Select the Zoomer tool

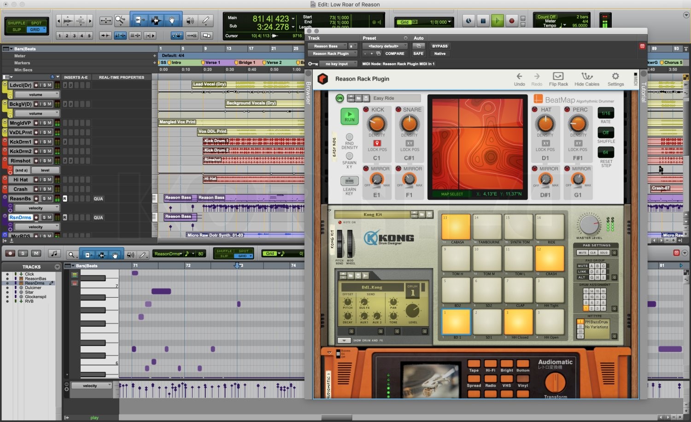[121, 21]
